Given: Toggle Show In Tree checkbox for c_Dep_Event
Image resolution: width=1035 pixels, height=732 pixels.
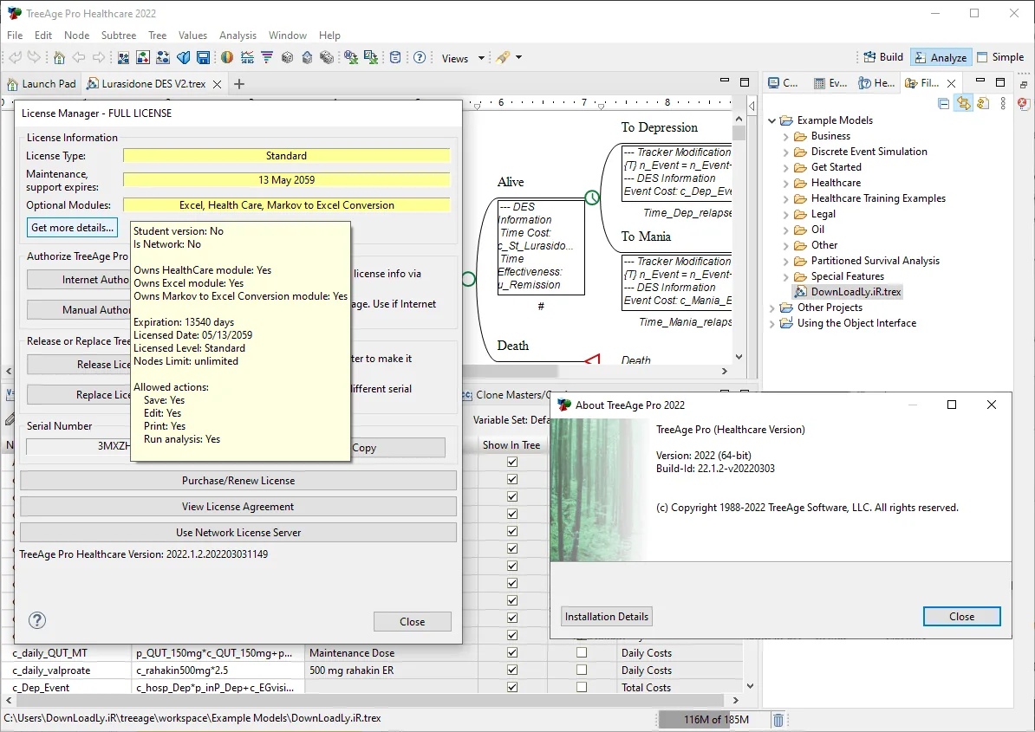Looking at the screenshot, I should point(512,686).
